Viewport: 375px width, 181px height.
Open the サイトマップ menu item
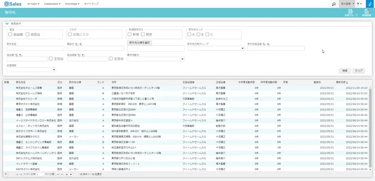pos(91,4)
